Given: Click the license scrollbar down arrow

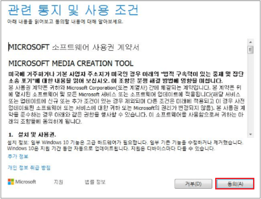Looking at the screenshot, I should 250,134.
